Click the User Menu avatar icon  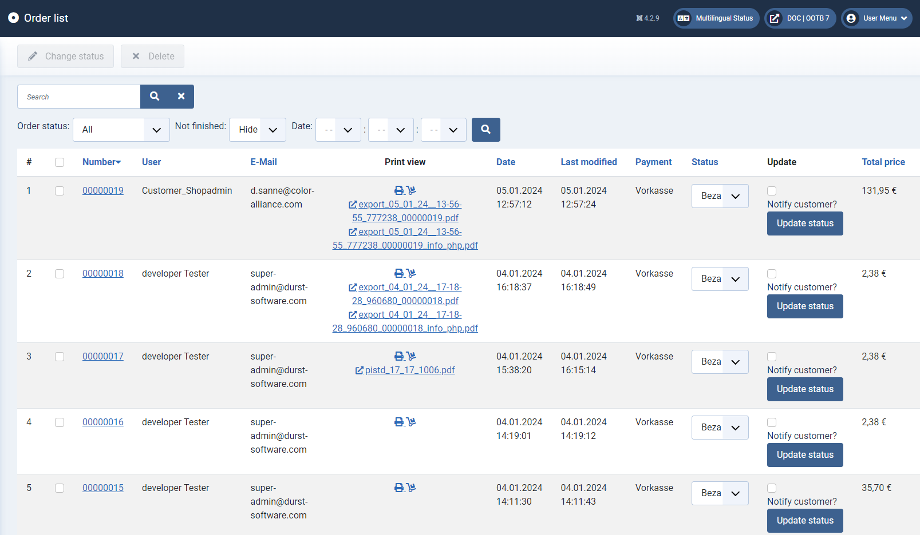coord(851,18)
